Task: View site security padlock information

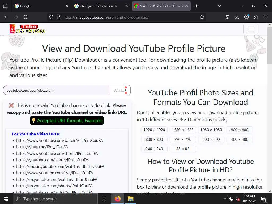Action: click(59, 17)
